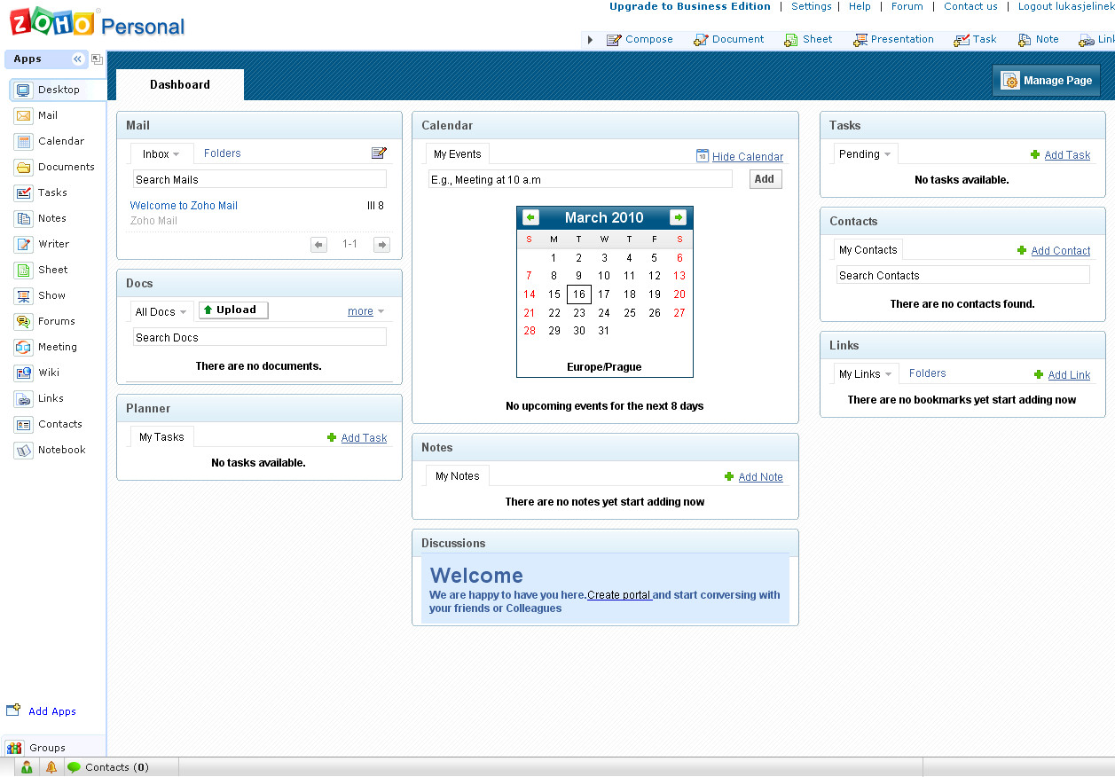1115x777 pixels.
Task: Switch to Folders tab in Mail widget
Action: click(x=223, y=153)
